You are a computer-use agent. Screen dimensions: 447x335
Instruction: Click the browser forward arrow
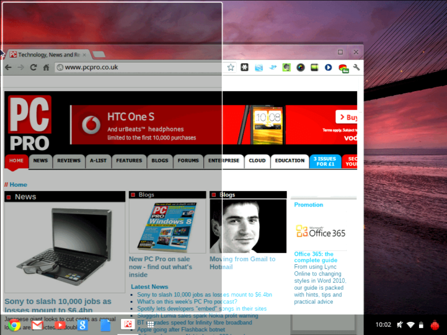click(21, 67)
